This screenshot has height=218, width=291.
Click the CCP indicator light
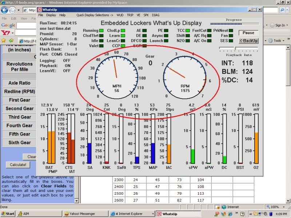[x=123, y=46]
